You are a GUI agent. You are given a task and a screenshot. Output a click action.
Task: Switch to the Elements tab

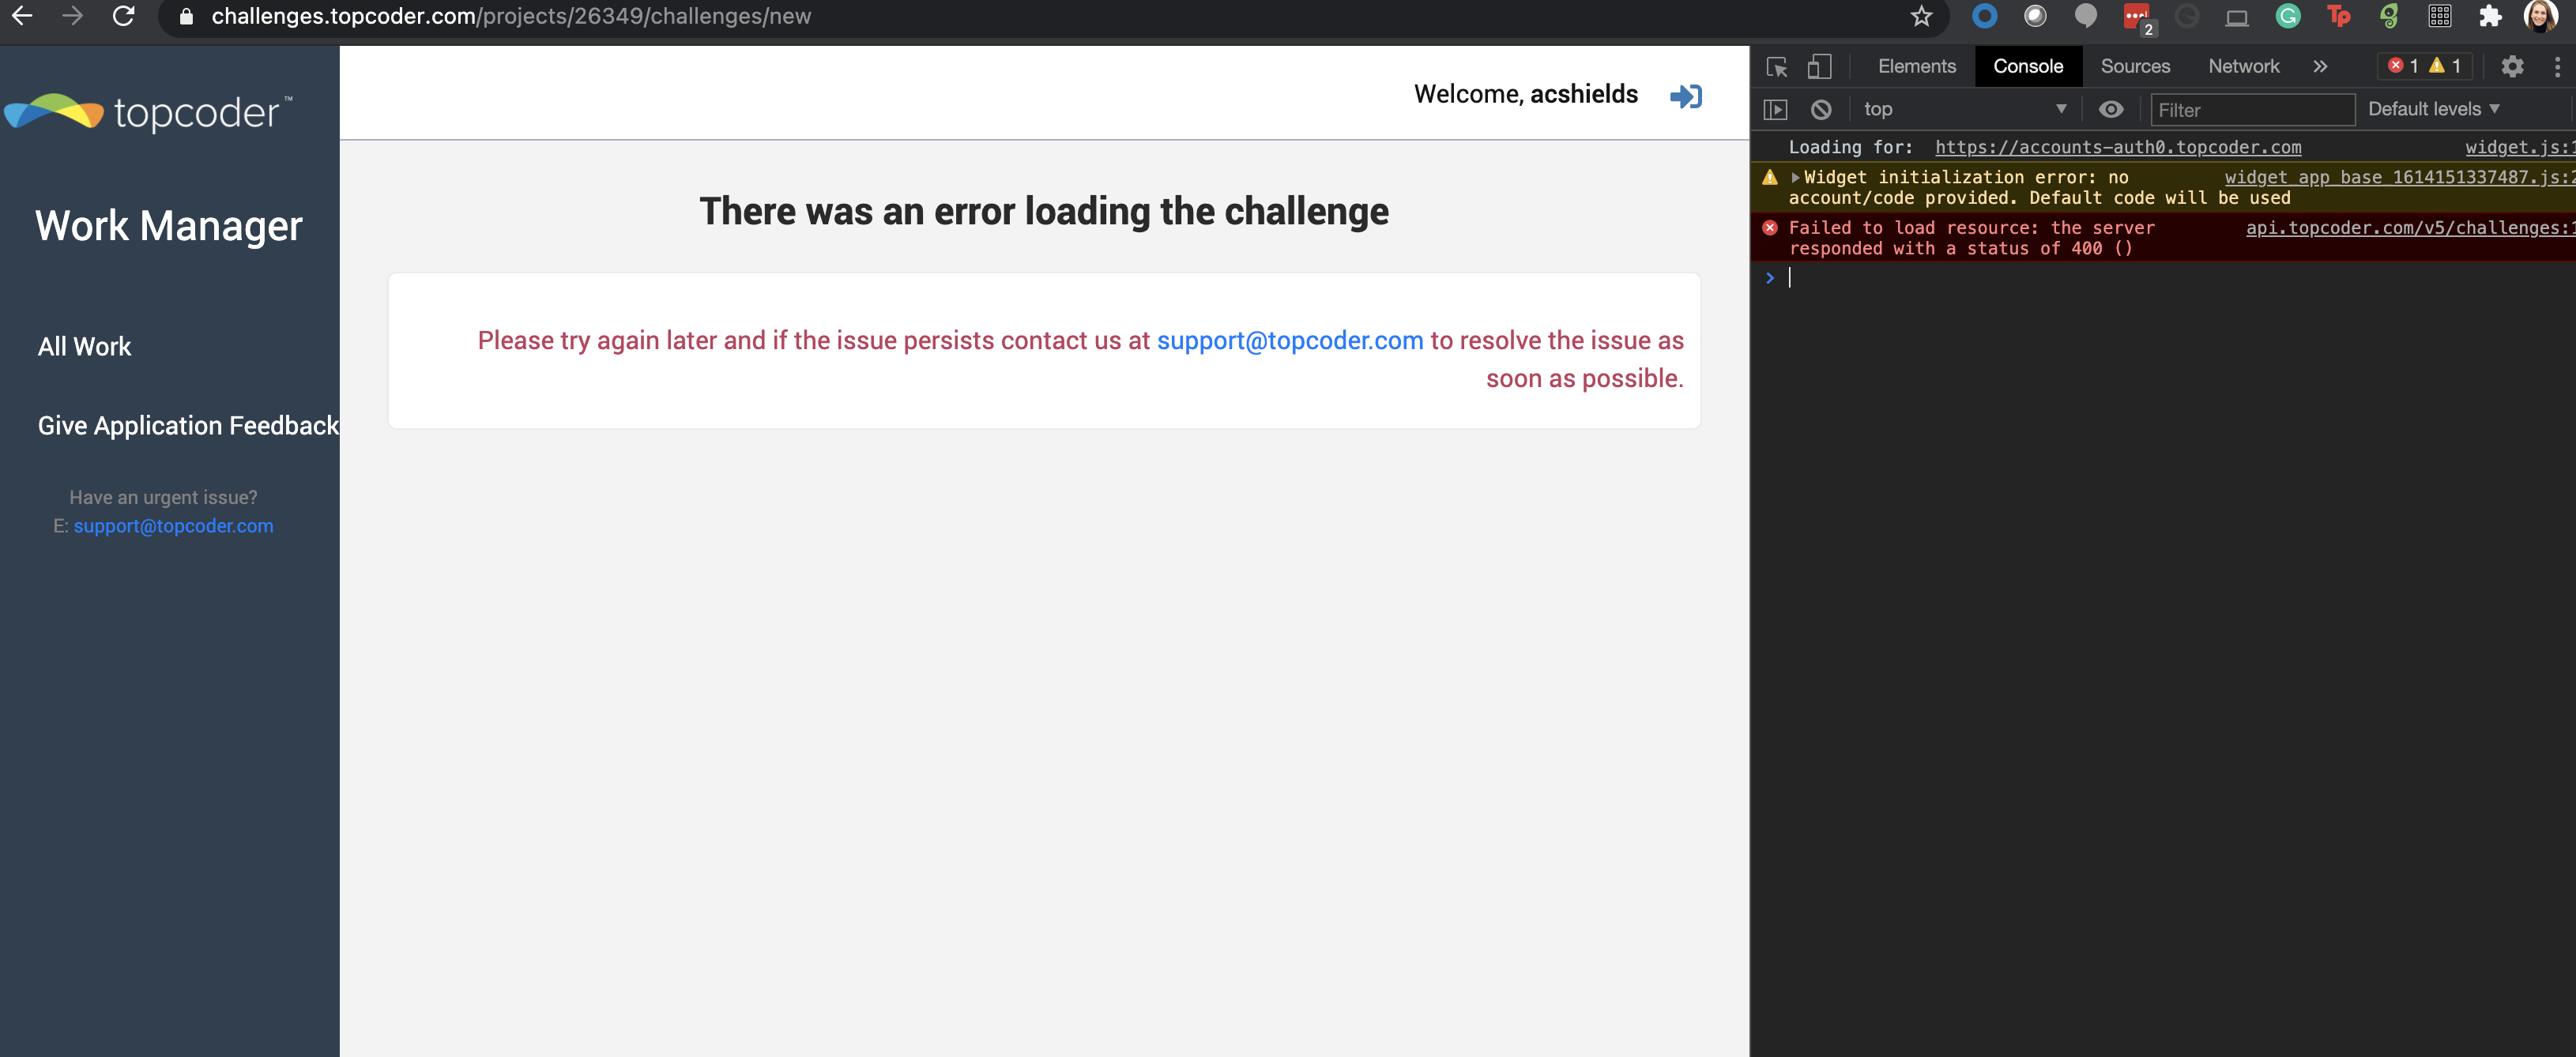point(1916,67)
